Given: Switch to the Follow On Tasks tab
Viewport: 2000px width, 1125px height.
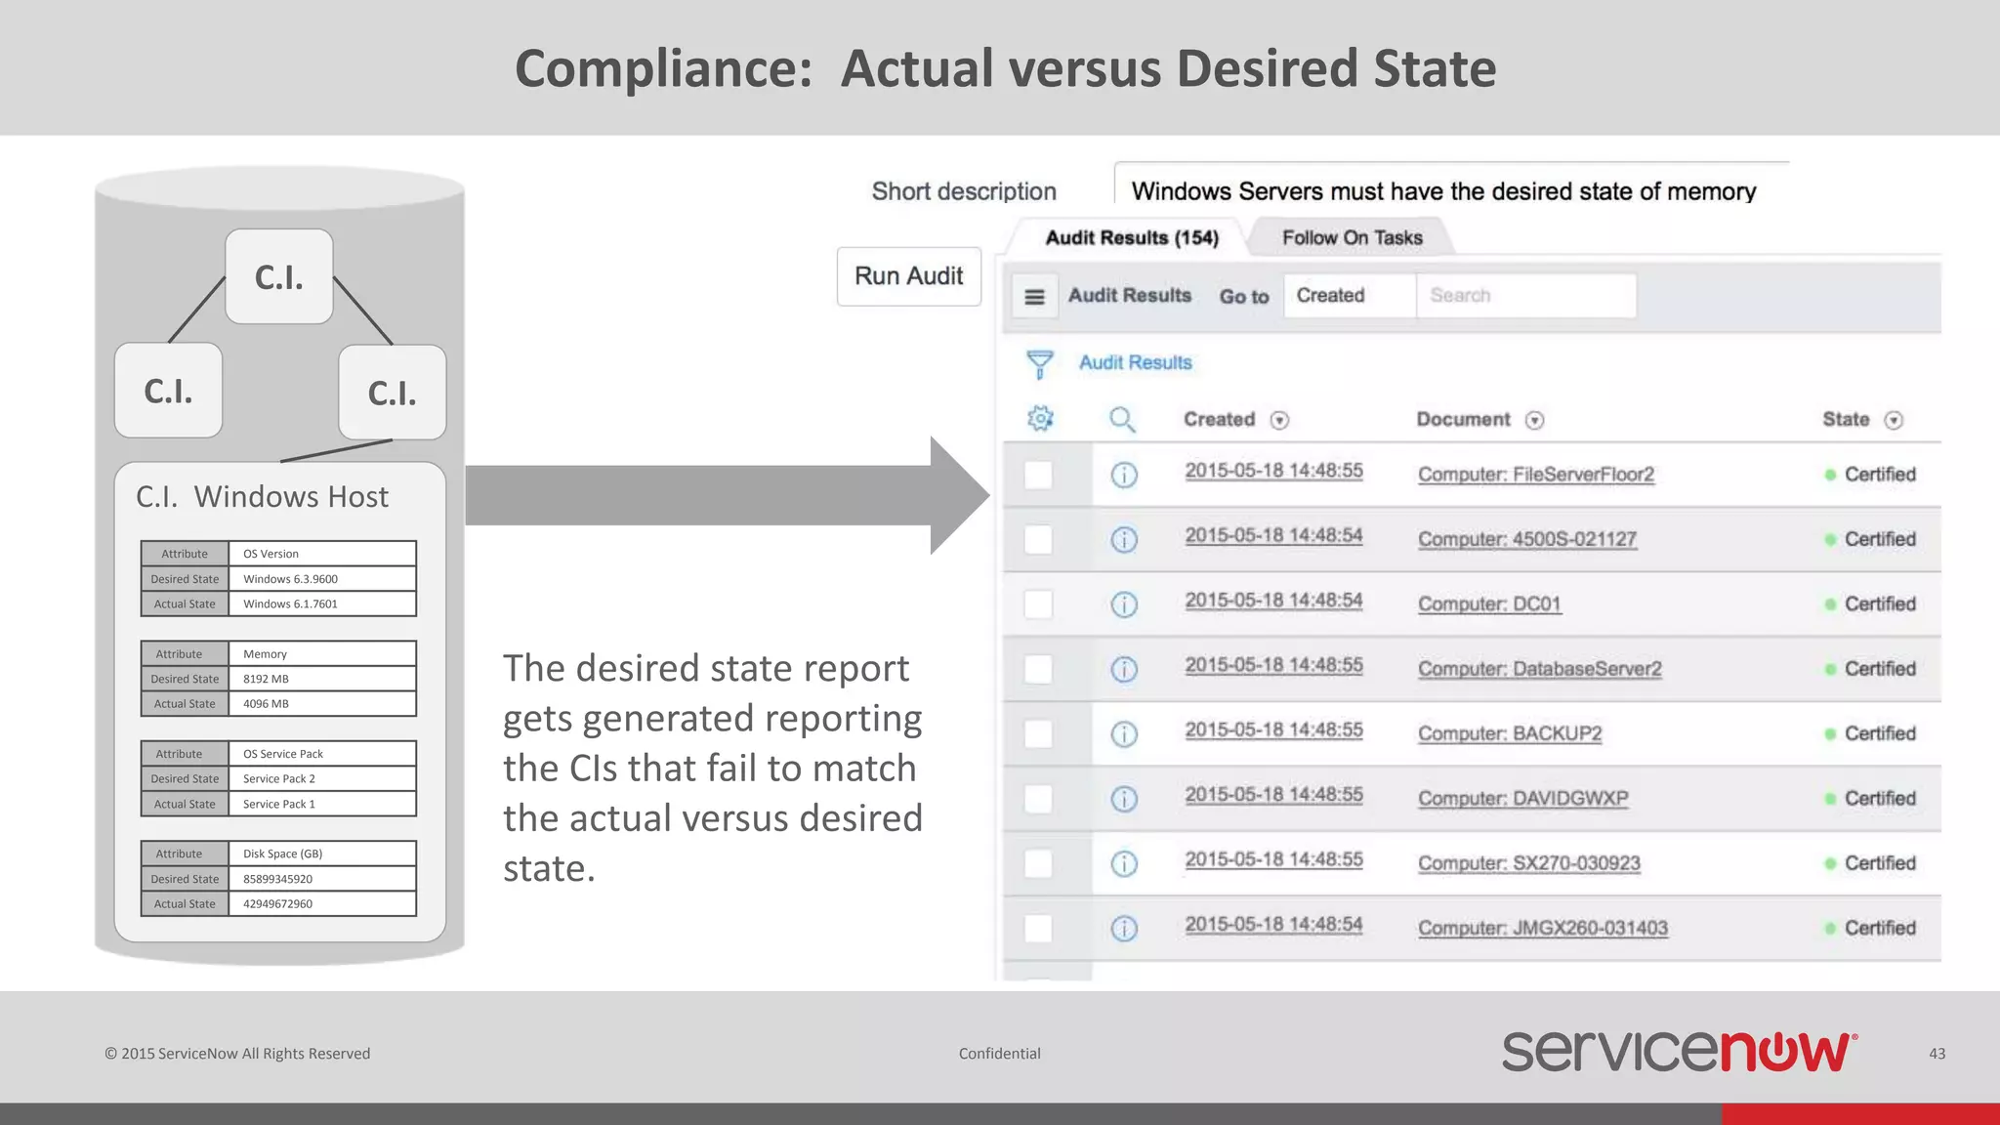Looking at the screenshot, I should [1352, 238].
